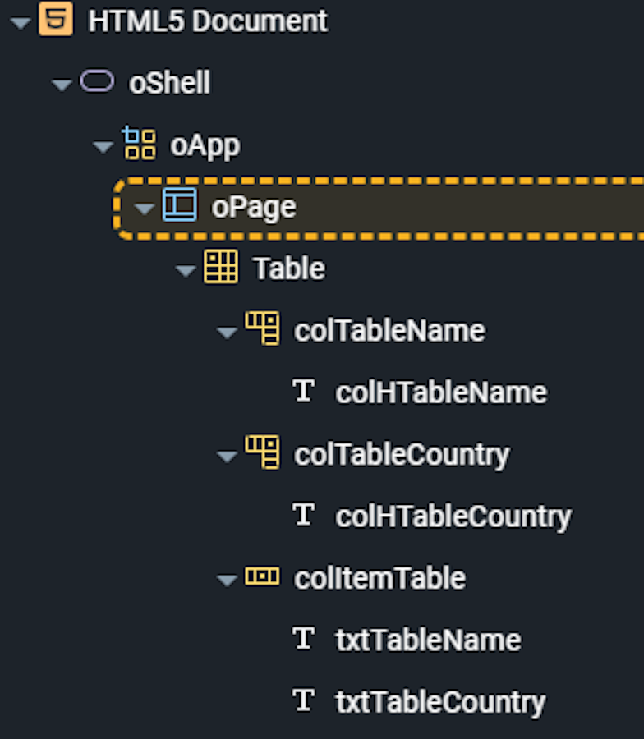This screenshot has width=644, height=739.
Task: Click the oShell rounded shape icon
Action: point(97,80)
